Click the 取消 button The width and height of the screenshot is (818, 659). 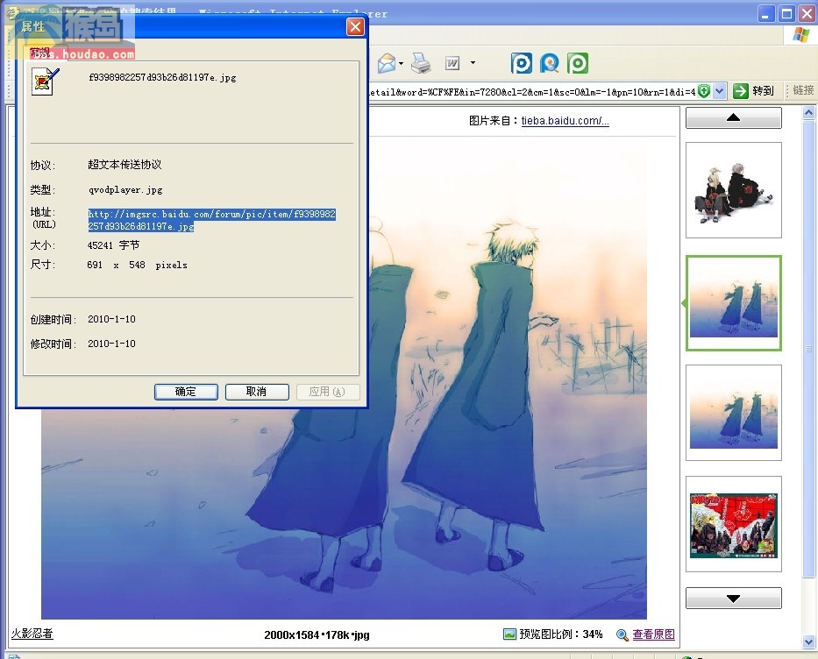(257, 392)
